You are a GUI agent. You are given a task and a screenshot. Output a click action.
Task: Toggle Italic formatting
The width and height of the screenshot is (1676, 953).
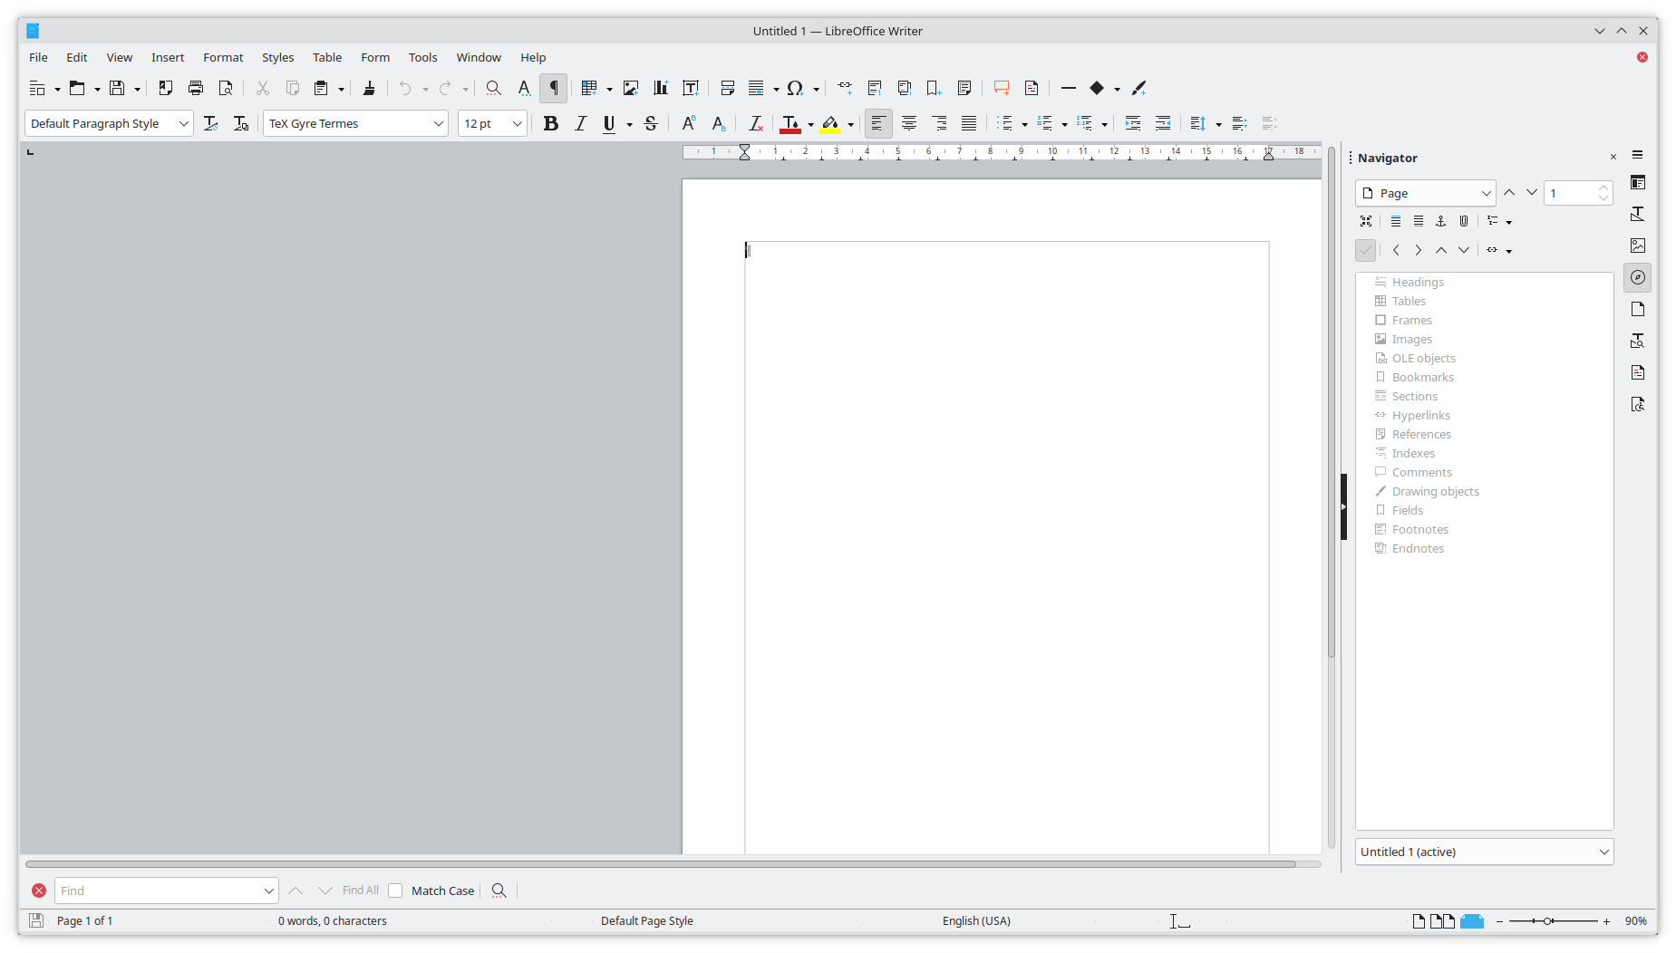point(580,123)
